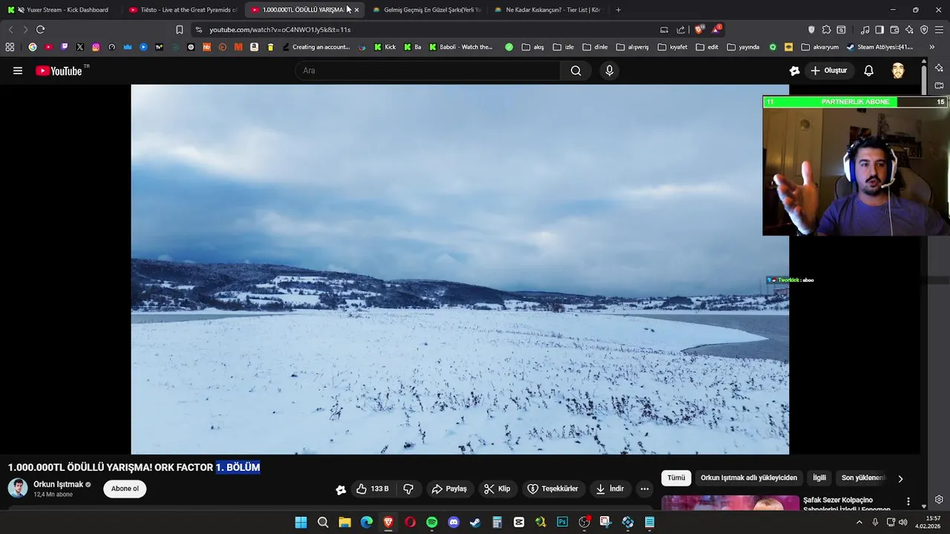Click the Paylaş share button

coord(449,489)
